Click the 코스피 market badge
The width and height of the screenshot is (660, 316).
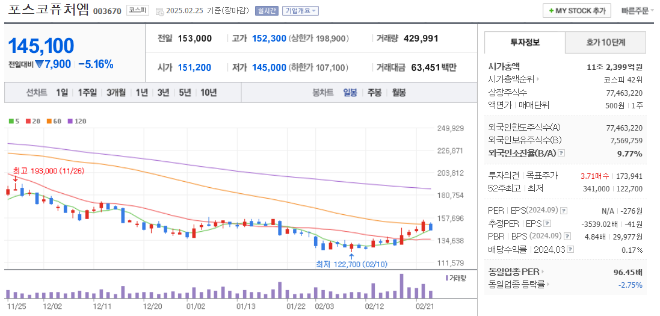(x=138, y=11)
